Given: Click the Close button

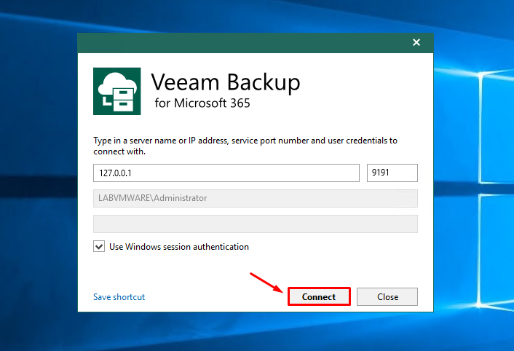Looking at the screenshot, I should pos(387,296).
